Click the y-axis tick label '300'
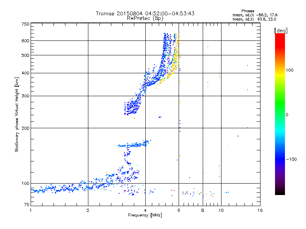The height and width of the screenshot is (229, 306). tap(25, 96)
